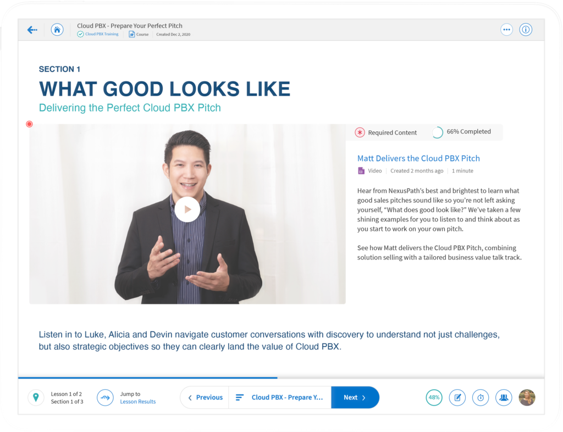Open the people group icon
563x432 pixels.
point(504,397)
